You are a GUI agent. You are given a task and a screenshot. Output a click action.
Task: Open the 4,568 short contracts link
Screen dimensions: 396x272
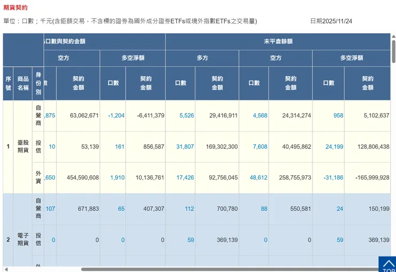(x=260, y=115)
